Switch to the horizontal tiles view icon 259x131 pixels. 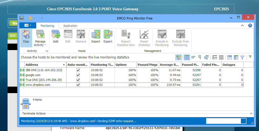(x=193, y=57)
